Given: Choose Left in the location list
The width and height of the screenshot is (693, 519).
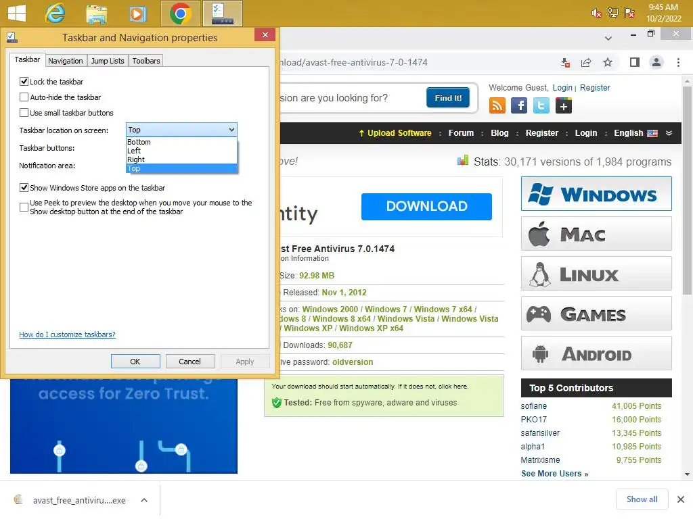Looking at the screenshot, I should 181,151.
